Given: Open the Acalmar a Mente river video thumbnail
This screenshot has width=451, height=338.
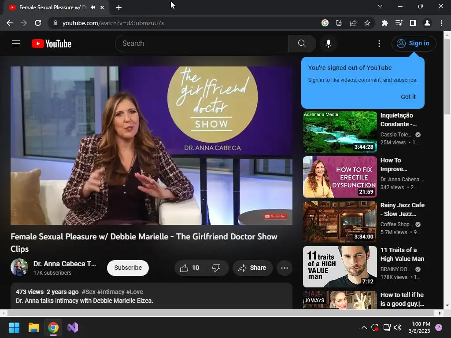Looking at the screenshot, I should (340, 132).
